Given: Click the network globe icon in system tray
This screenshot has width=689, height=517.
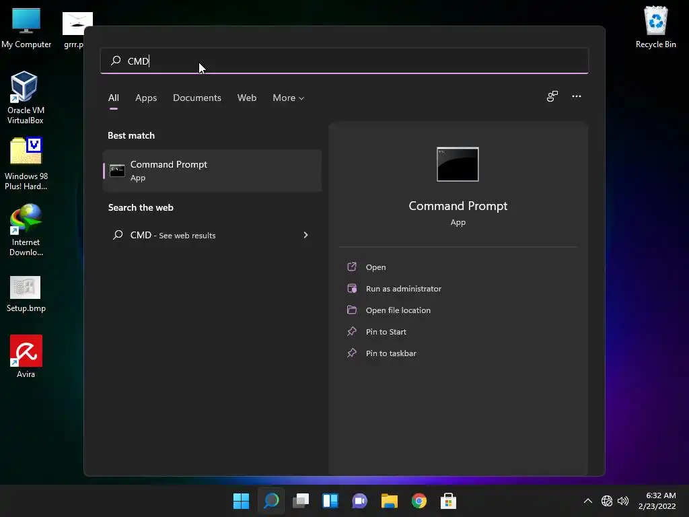Looking at the screenshot, I should point(607,501).
